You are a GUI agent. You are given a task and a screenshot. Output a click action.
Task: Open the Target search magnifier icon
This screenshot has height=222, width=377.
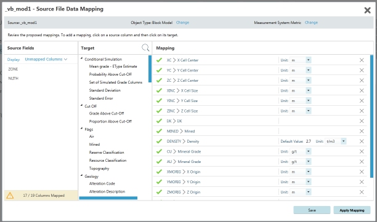point(145,48)
